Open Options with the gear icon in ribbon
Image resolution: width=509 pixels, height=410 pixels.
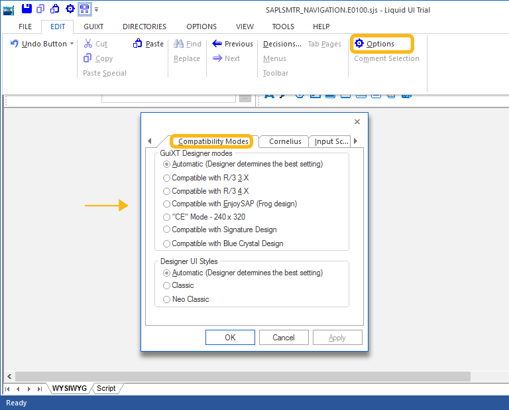[359, 44]
